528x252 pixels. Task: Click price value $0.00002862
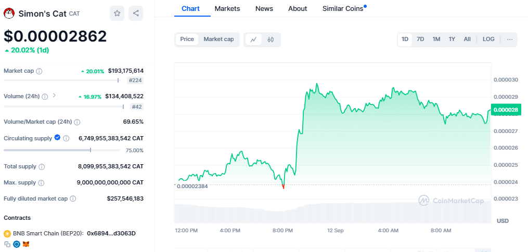pyautogui.click(x=55, y=36)
